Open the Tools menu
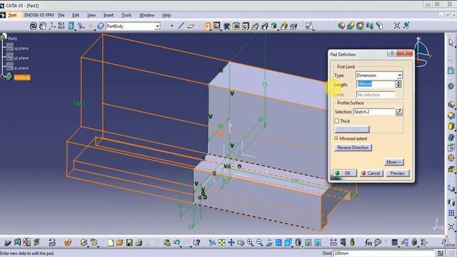 tap(126, 15)
